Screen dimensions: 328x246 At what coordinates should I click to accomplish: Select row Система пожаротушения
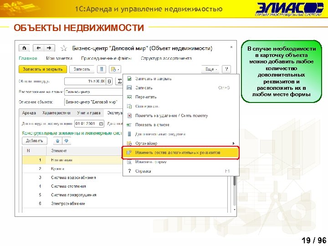(x=125, y=195)
